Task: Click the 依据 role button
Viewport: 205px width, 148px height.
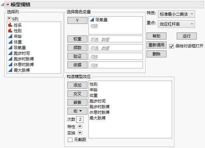Action: 77,65
